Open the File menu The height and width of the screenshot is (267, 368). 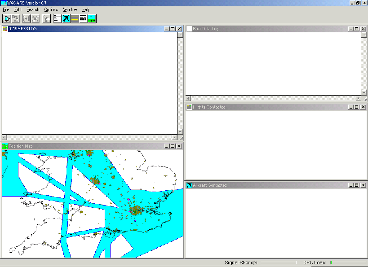pyautogui.click(x=5, y=9)
